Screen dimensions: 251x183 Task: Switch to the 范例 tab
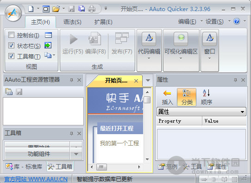[x=168, y=166]
